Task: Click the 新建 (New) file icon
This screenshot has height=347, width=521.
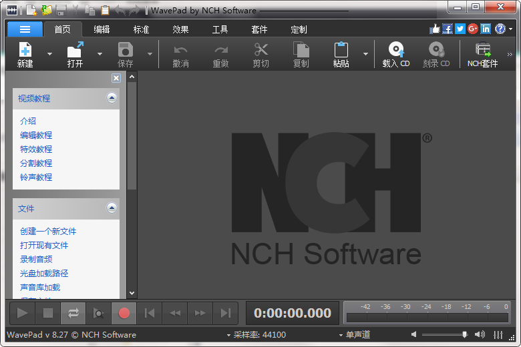Action: (25, 50)
